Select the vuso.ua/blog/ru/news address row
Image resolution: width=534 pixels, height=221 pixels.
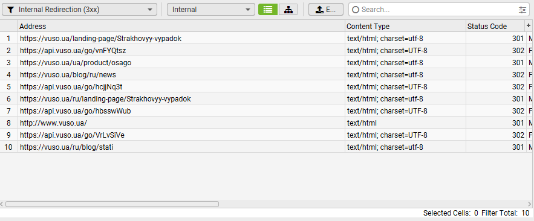[x=266, y=74]
